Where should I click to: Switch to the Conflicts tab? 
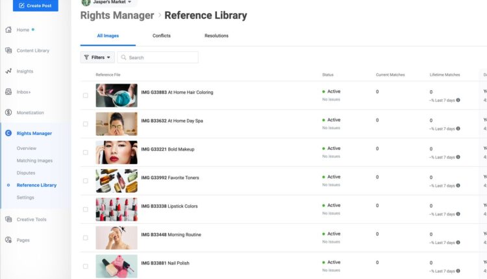coord(162,36)
